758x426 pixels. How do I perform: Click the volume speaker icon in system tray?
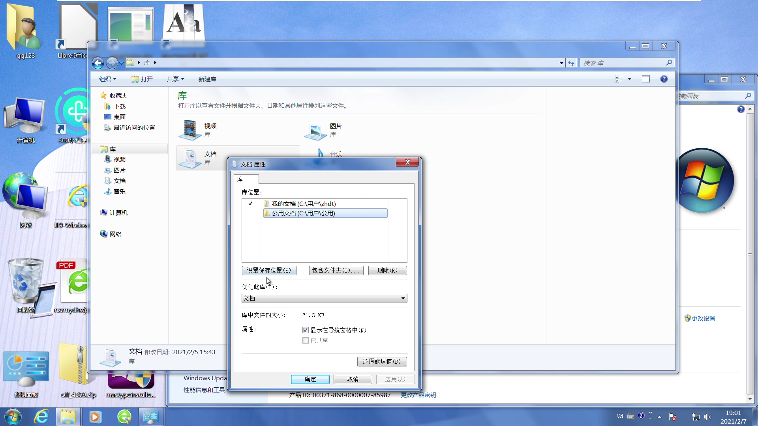tap(707, 417)
